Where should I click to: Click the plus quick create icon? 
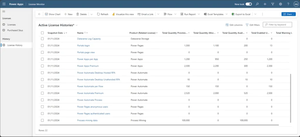(265, 4)
